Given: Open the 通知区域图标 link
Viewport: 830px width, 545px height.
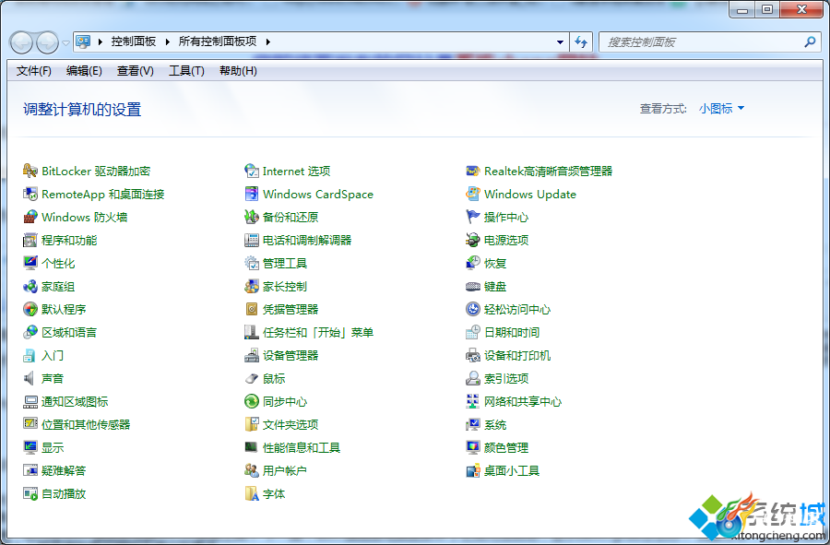Looking at the screenshot, I should (75, 402).
